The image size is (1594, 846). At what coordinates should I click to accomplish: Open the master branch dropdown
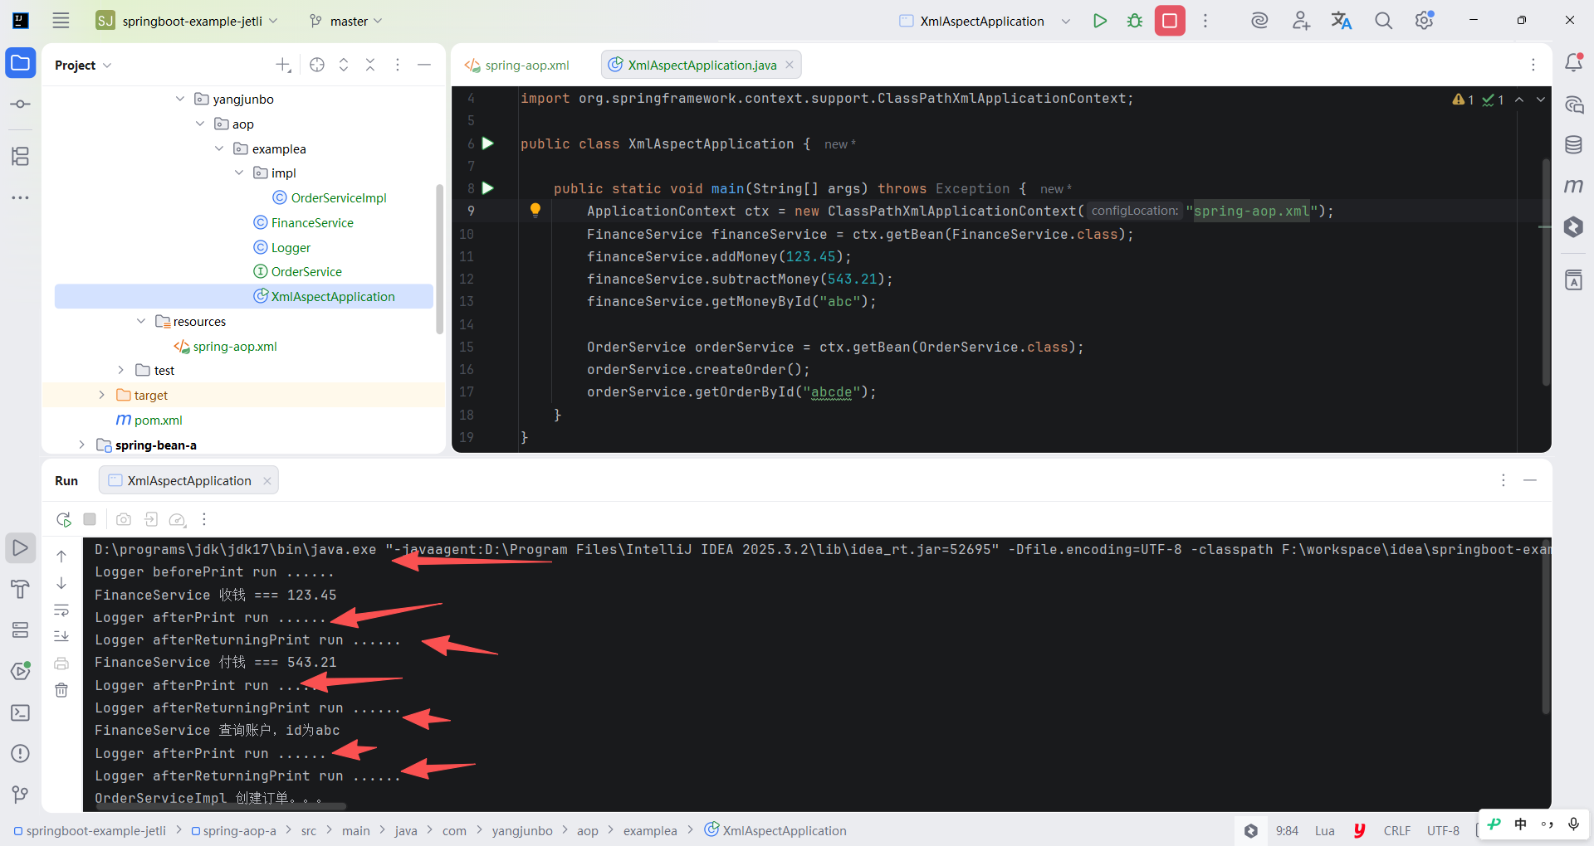345,21
